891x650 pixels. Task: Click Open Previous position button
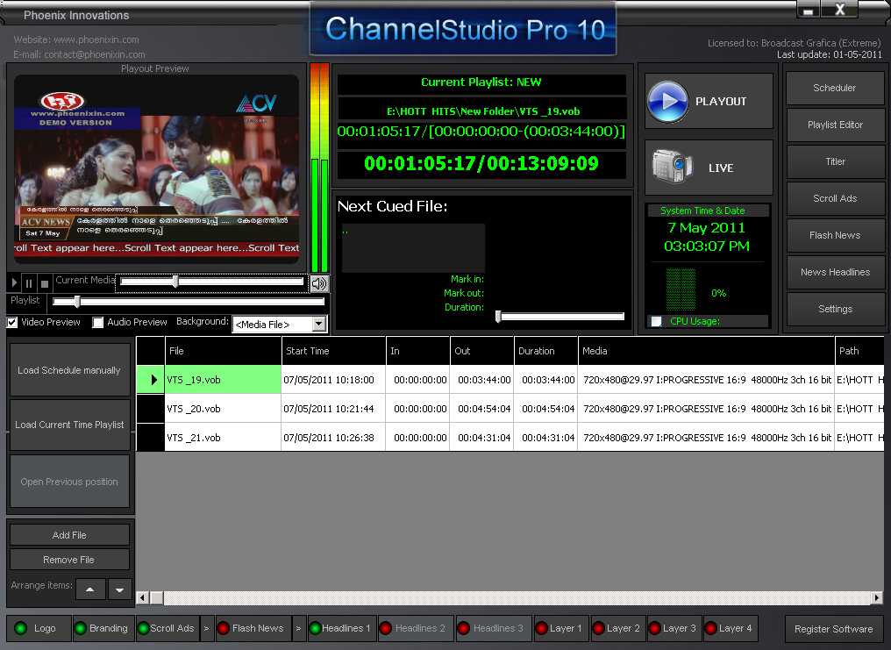pos(69,482)
